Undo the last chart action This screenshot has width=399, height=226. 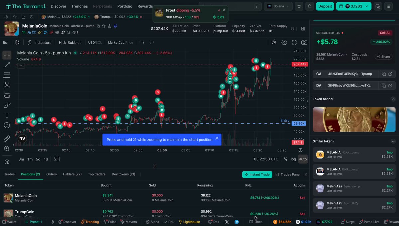point(142,43)
